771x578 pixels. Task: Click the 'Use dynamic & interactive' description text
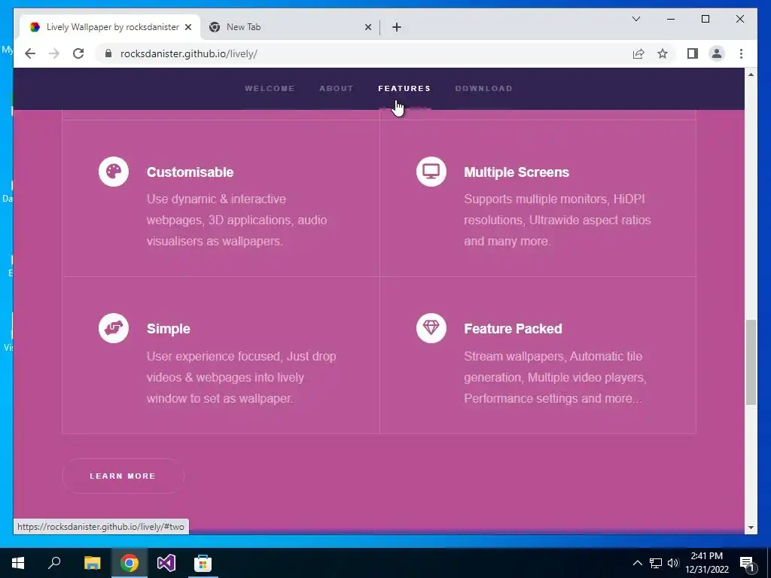click(236, 221)
